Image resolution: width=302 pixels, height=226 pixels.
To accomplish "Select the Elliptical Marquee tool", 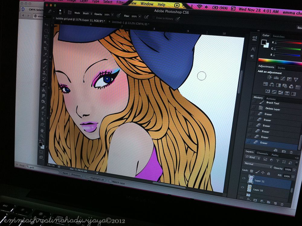I will (46, 31).
